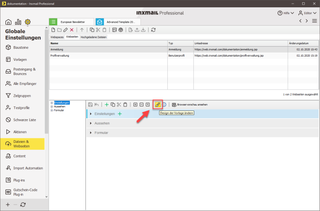Click the blue info icon in editor toolbar

coord(164,105)
